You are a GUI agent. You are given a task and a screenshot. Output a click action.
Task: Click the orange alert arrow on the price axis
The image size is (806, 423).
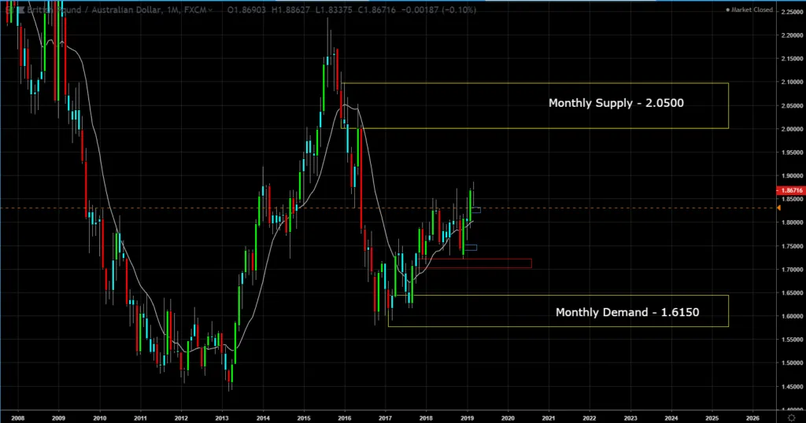click(778, 208)
